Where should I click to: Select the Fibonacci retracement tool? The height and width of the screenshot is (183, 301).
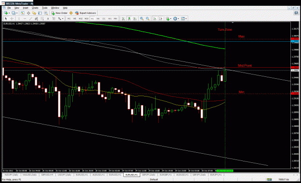coord(42,19)
